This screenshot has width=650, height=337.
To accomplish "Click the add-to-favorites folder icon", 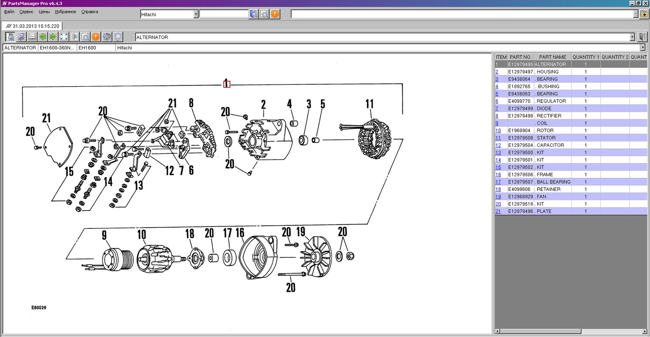I will 644,14.
